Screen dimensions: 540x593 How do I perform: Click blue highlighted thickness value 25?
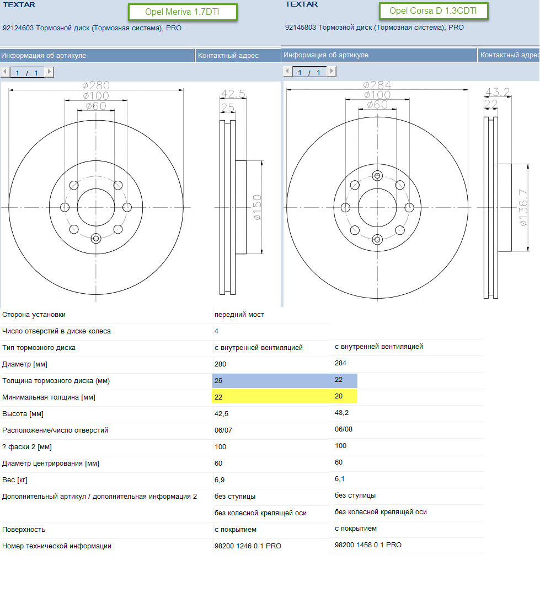tap(218, 381)
